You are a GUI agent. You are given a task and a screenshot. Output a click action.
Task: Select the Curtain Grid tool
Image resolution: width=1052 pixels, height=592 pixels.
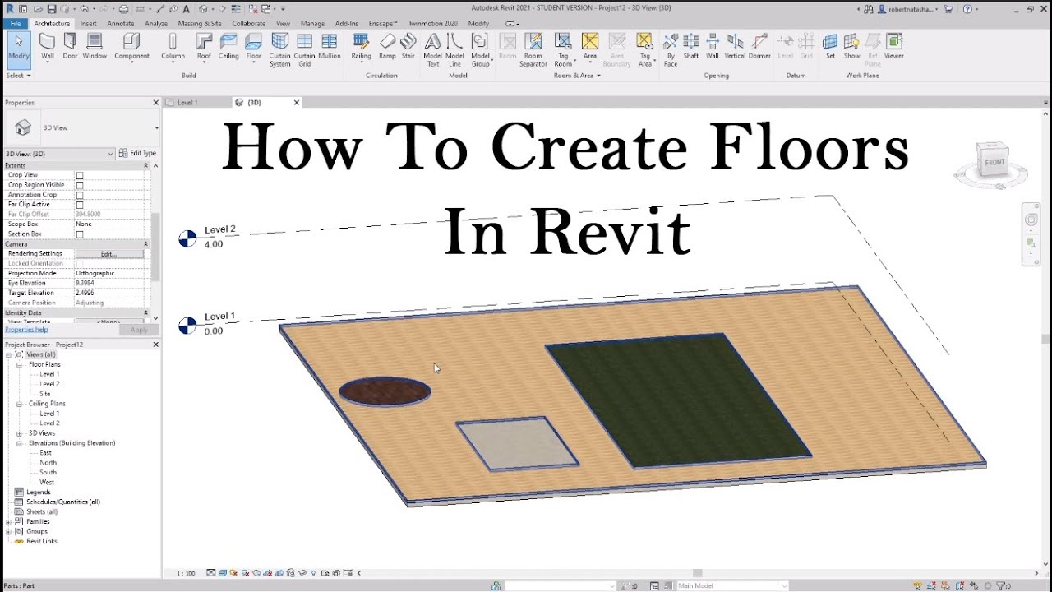point(305,49)
